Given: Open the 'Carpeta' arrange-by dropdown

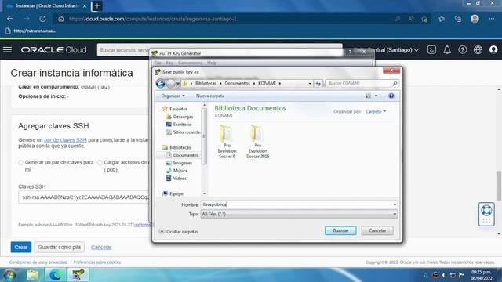Looking at the screenshot, I should click(x=376, y=111).
